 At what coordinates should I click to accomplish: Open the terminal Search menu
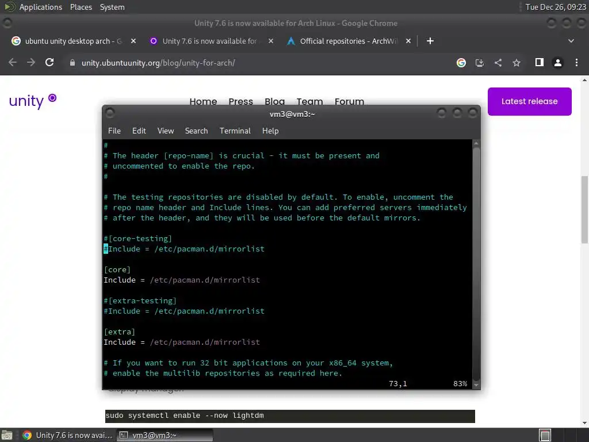click(197, 131)
